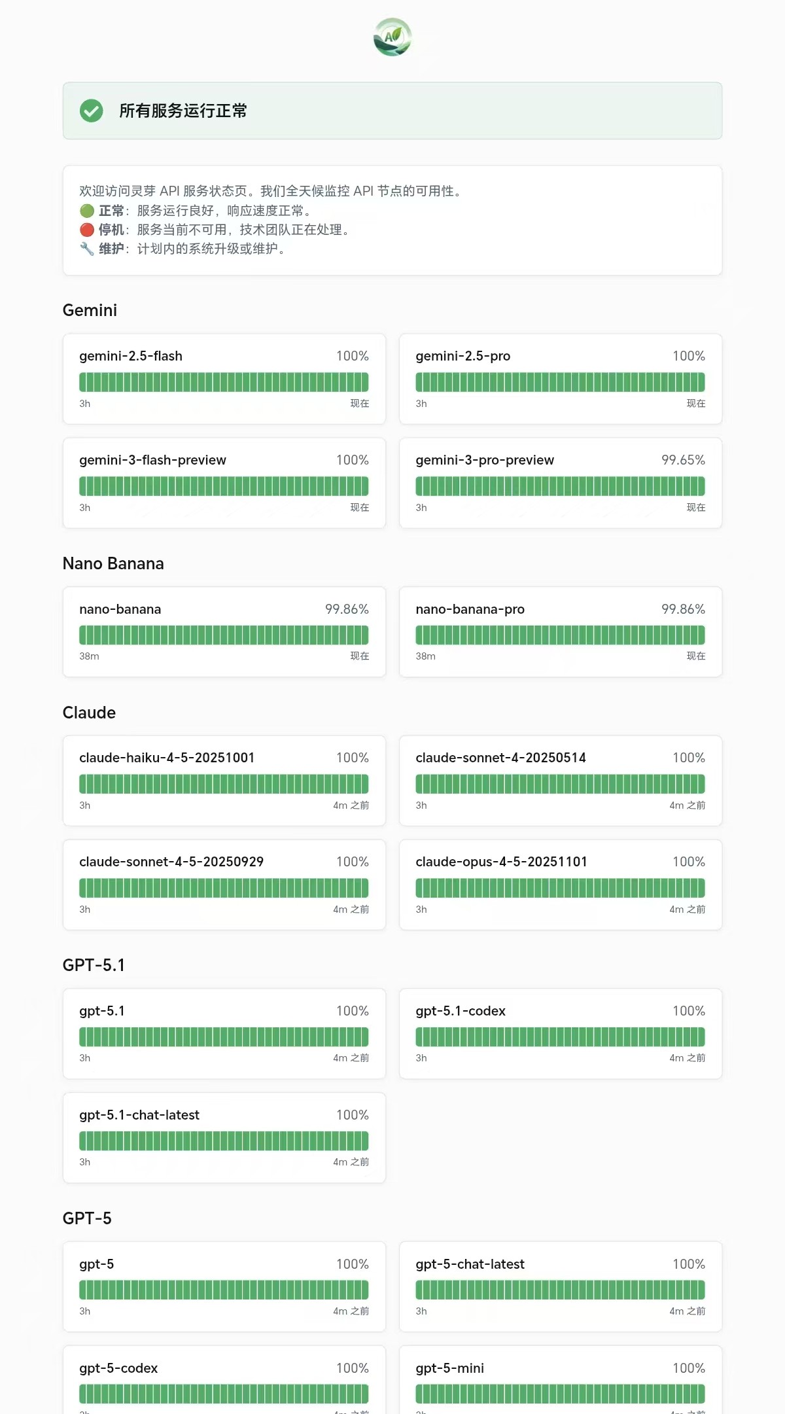Click the gemini-2.5-flash uptime bar
The image size is (785, 1414).
[x=224, y=382]
